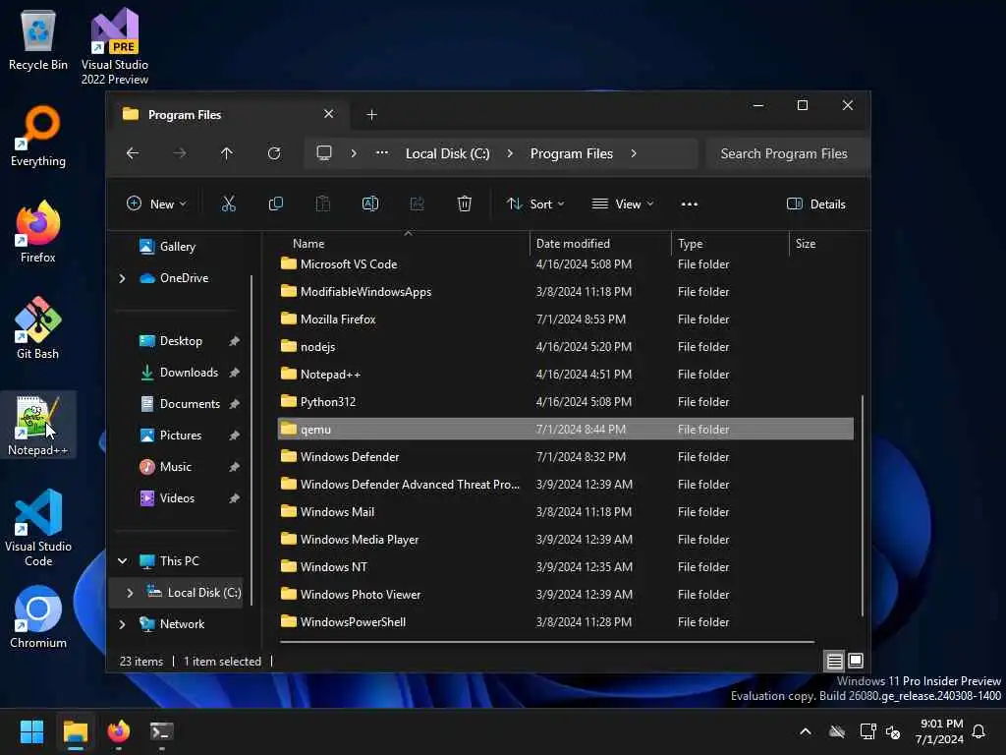Open the address bar ellipsis for hidden path
Image resolution: width=1006 pixels, height=755 pixels.
tap(382, 153)
